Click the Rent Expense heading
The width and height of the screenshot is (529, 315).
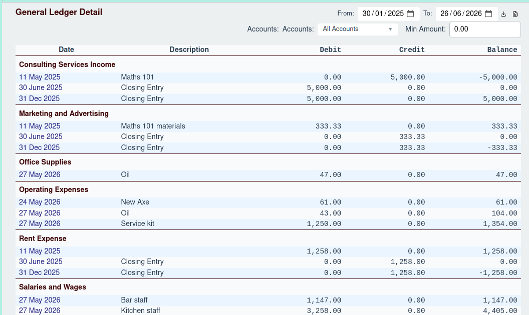(x=43, y=238)
